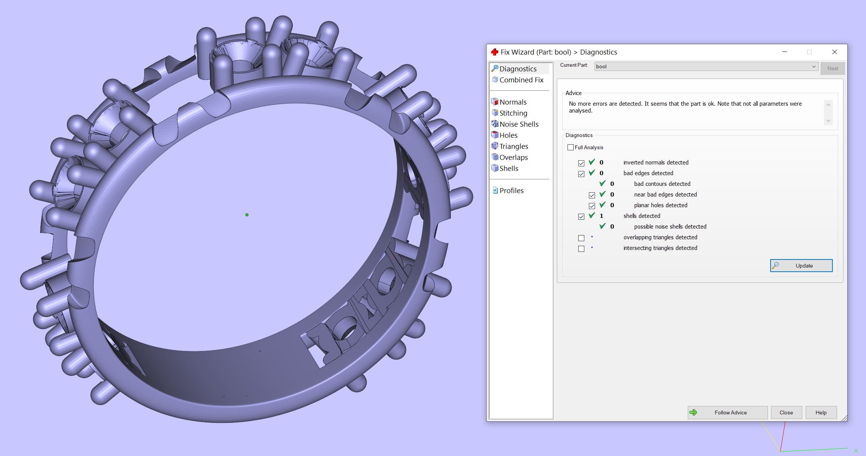Open the Noise Shells tool icon

495,124
